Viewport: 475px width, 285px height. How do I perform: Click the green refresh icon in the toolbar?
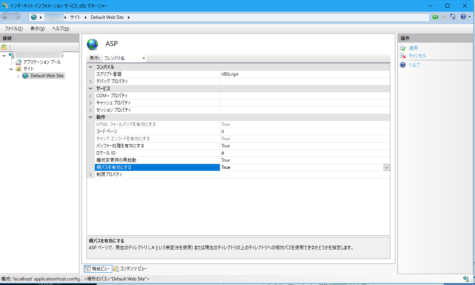coord(436,17)
